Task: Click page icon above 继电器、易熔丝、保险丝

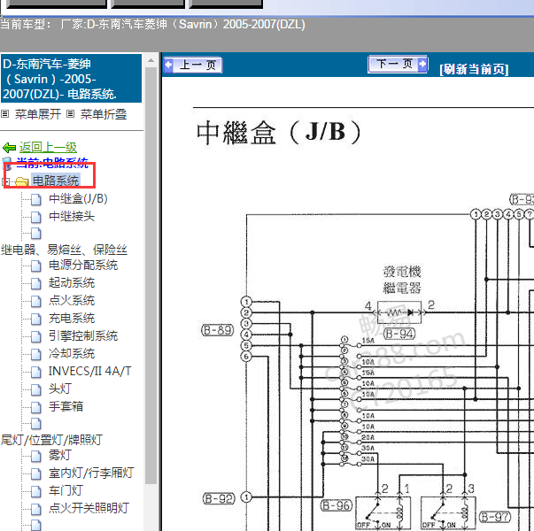Action: click(x=36, y=234)
